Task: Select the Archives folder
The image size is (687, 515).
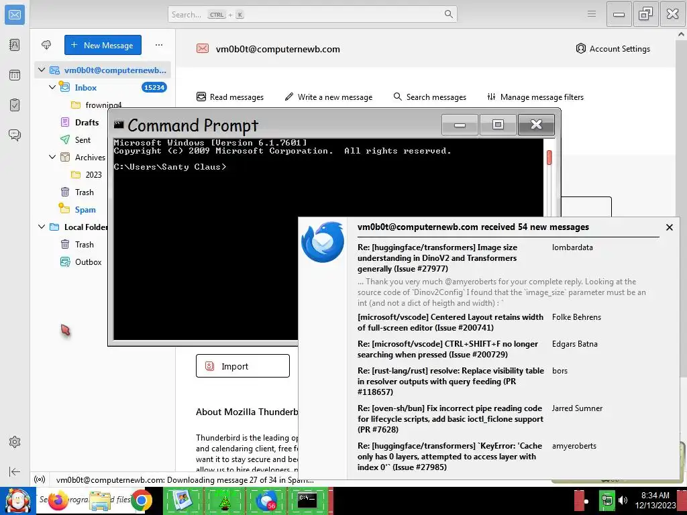Action: [x=90, y=157]
